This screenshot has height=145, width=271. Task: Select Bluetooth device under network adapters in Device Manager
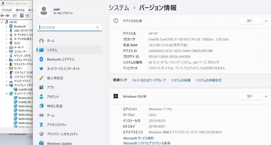click(25, 98)
